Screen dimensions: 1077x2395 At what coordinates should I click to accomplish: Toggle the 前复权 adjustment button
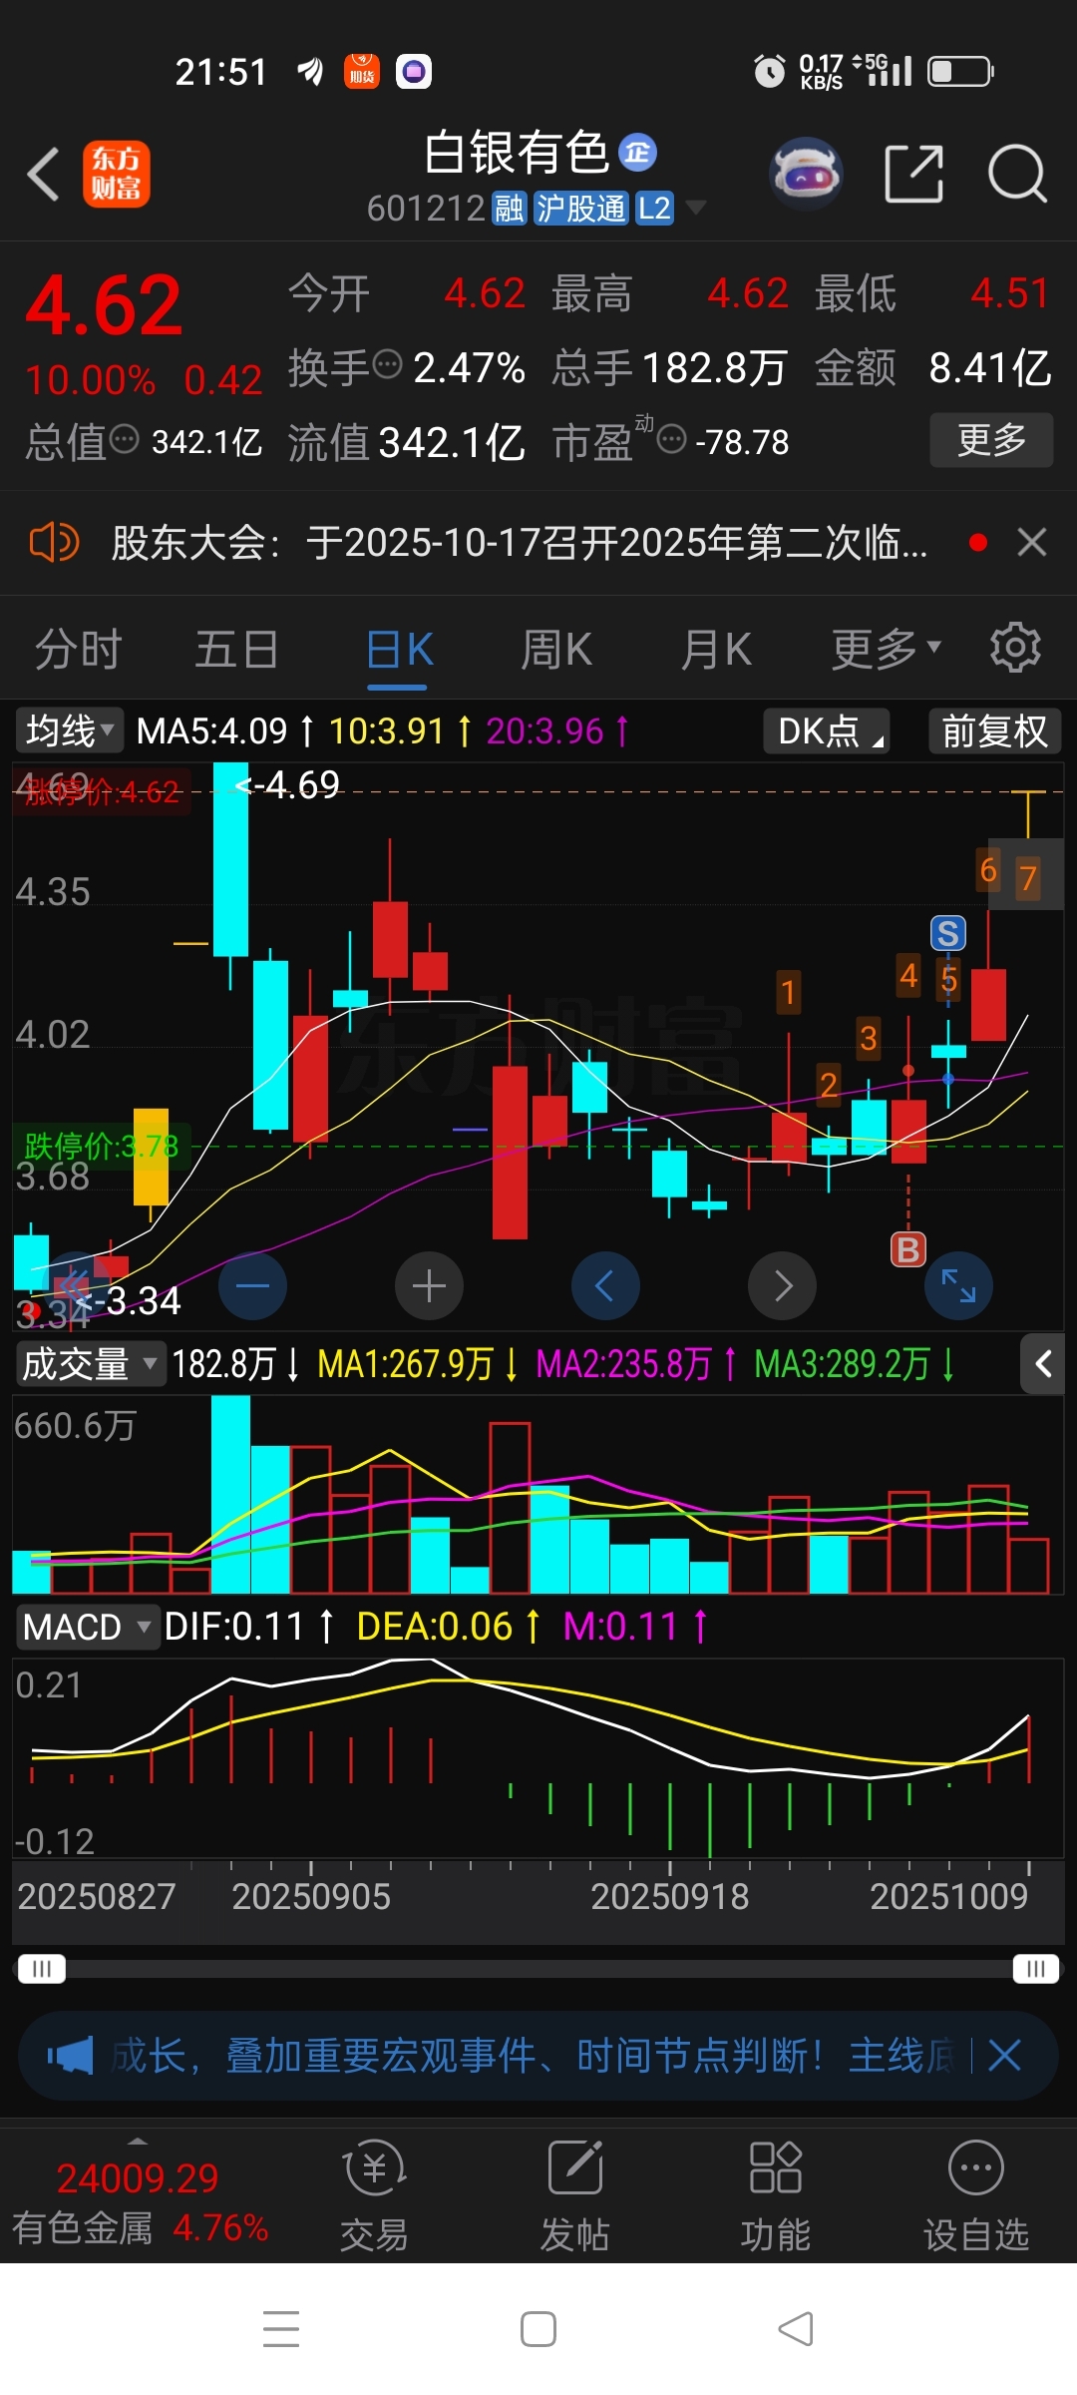(994, 730)
